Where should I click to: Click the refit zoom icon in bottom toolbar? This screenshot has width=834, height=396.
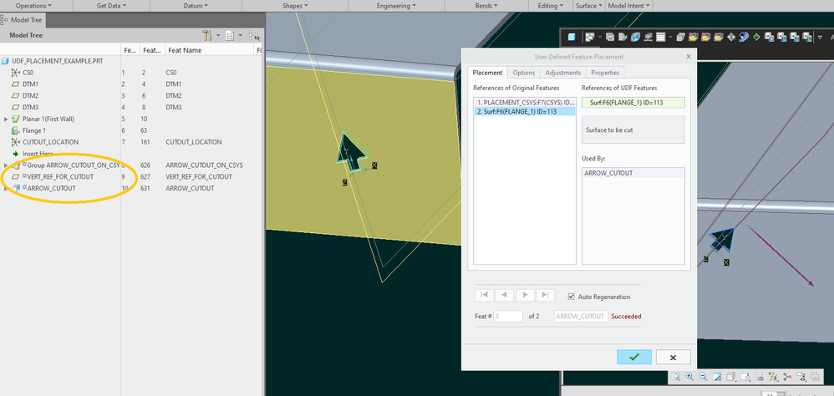[x=674, y=377]
